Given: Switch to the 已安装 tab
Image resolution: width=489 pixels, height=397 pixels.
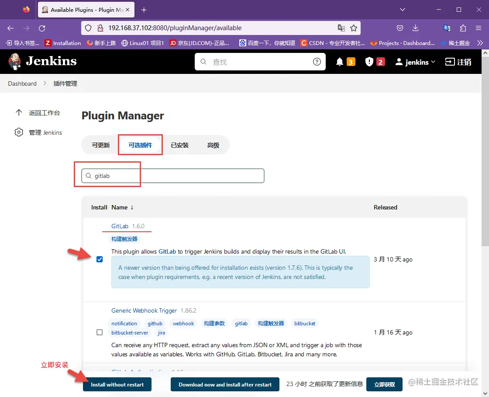Looking at the screenshot, I should [x=179, y=145].
